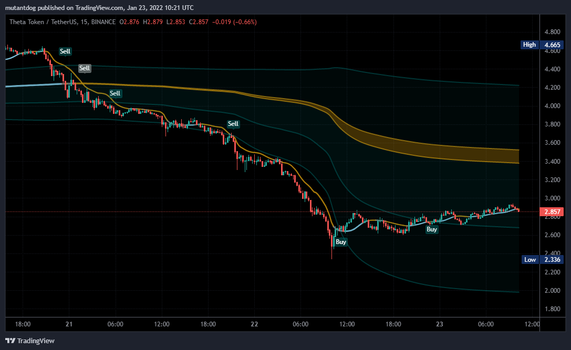Click the TradingView logo at bottom left
571x350 pixels.
pyautogui.click(x=29, y=341)
